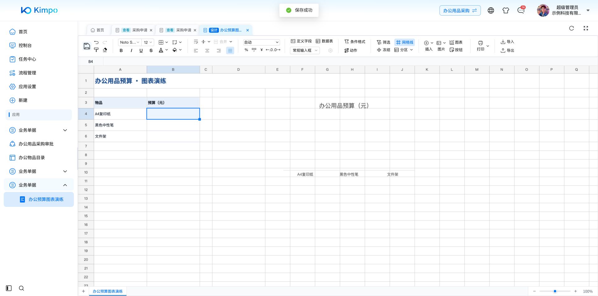
Task: Open 任务中心 in the sidebar
Action: [27, 59]
